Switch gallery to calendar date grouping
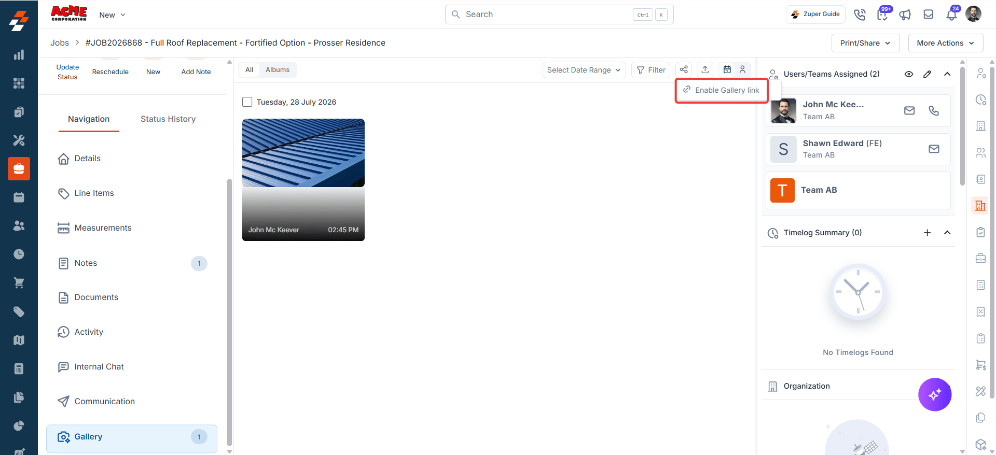 click(727, 69)
